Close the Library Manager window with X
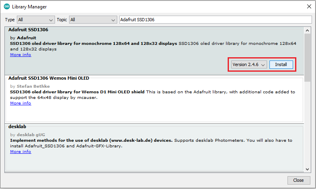The width and height of the screenshot is (316, 189). point(309,6)
